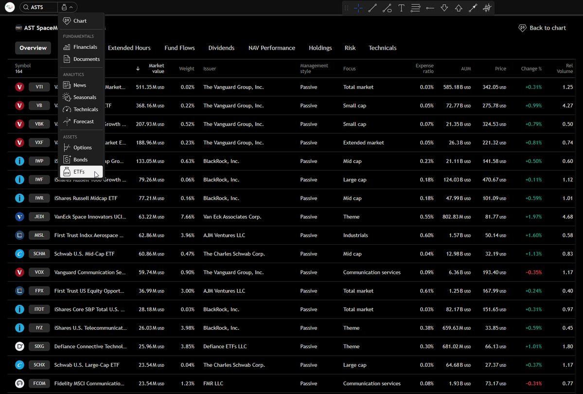Sort by Issuer column header
583x394 pixels.
210,69
